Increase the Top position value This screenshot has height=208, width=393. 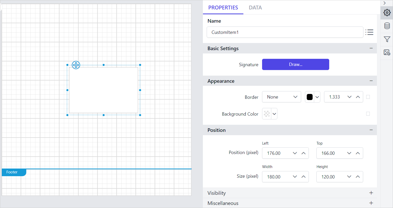pos(358,153)
